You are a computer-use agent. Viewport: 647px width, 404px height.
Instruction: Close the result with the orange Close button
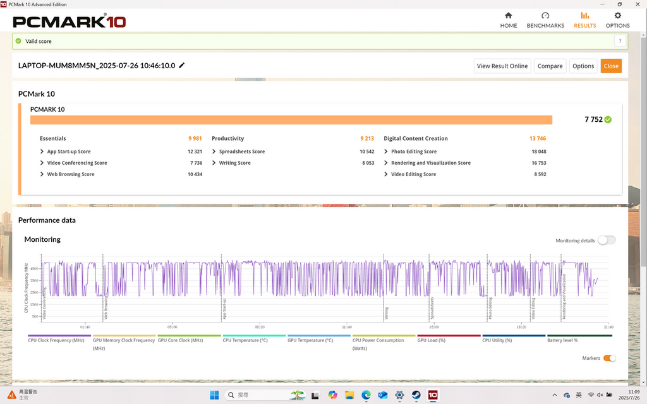coord(611,66)
